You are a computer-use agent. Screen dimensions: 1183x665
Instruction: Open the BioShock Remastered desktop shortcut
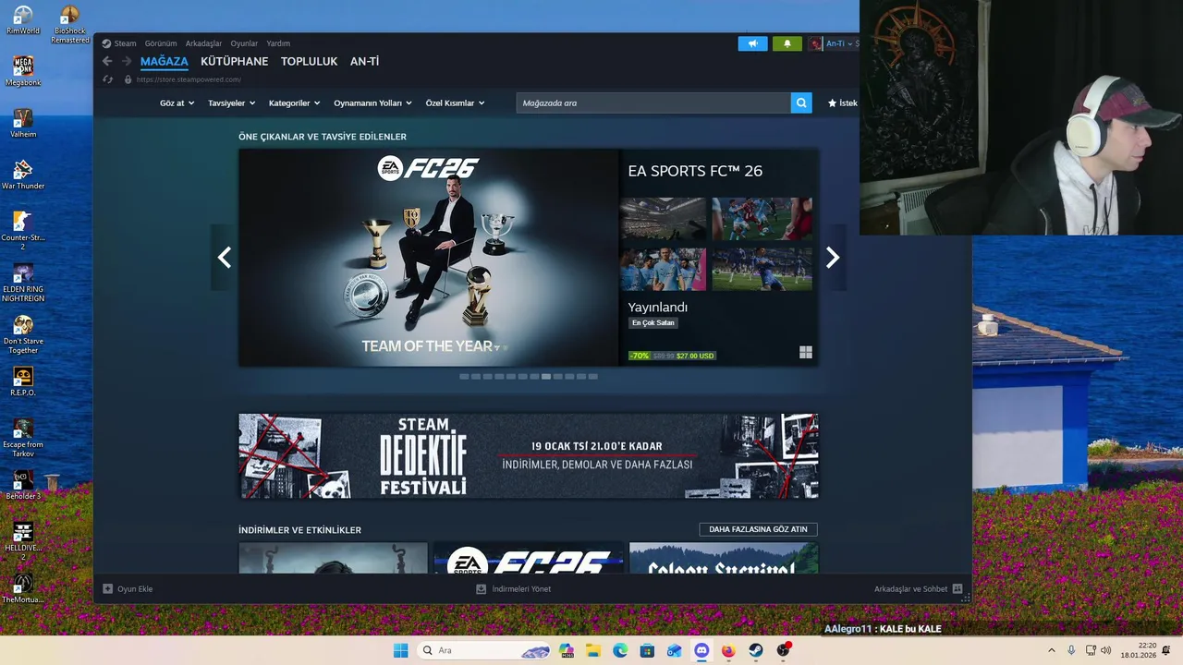(69, 24)
